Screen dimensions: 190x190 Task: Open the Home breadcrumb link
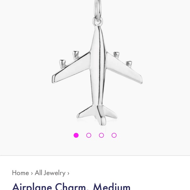pos(21,173)
